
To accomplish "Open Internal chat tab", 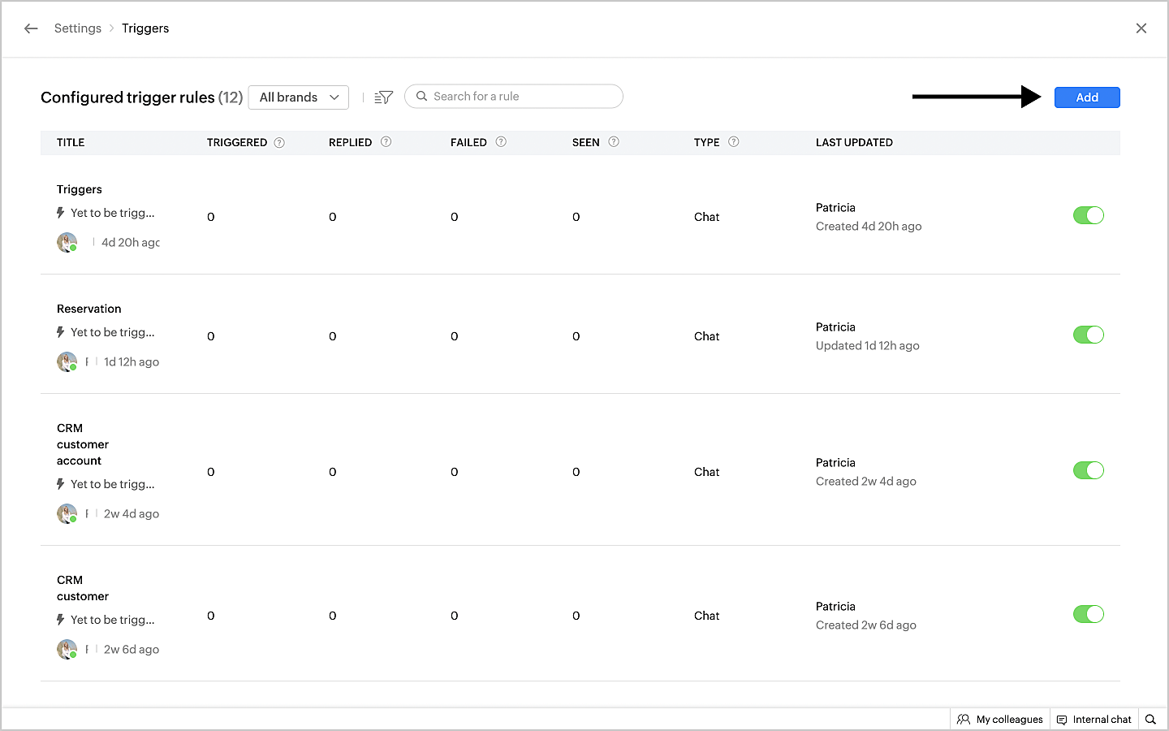I will pos(1094,720).
